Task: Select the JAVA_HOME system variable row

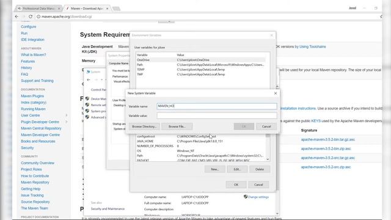Action: click(x=201, y=141)
